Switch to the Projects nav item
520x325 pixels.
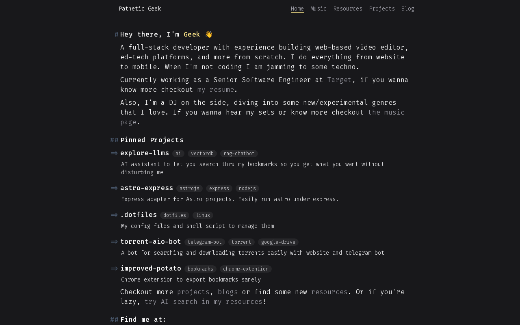[x=382, y=9]
